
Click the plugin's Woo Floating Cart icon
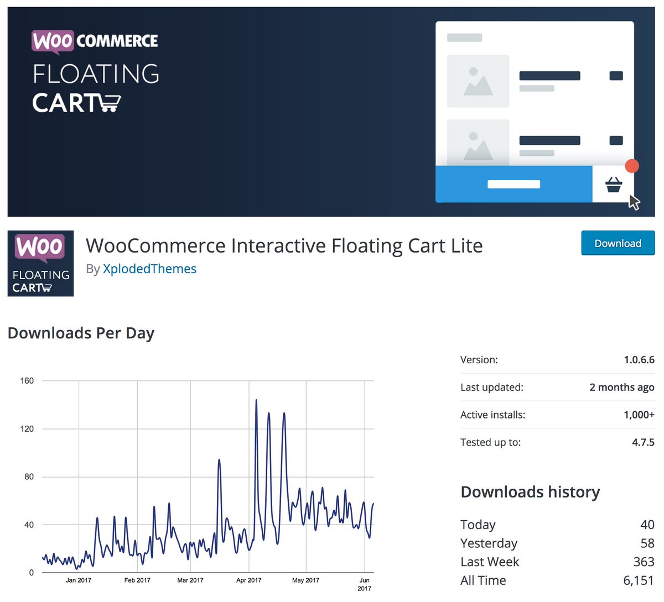[x=40, y=263]
